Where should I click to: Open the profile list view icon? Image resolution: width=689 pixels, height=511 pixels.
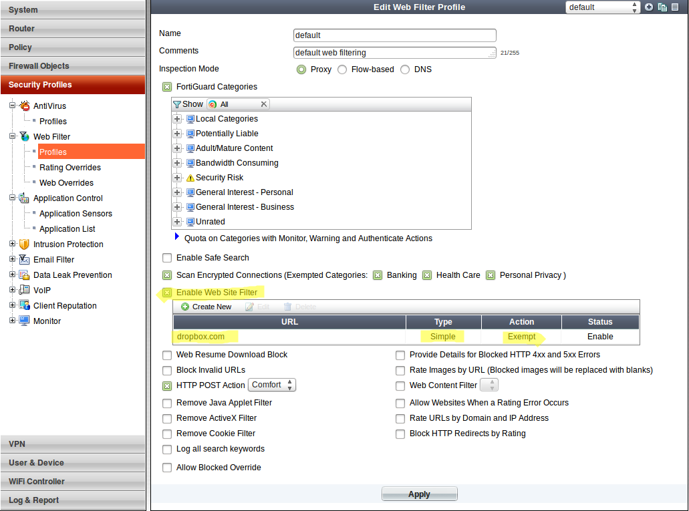[676, 7]
